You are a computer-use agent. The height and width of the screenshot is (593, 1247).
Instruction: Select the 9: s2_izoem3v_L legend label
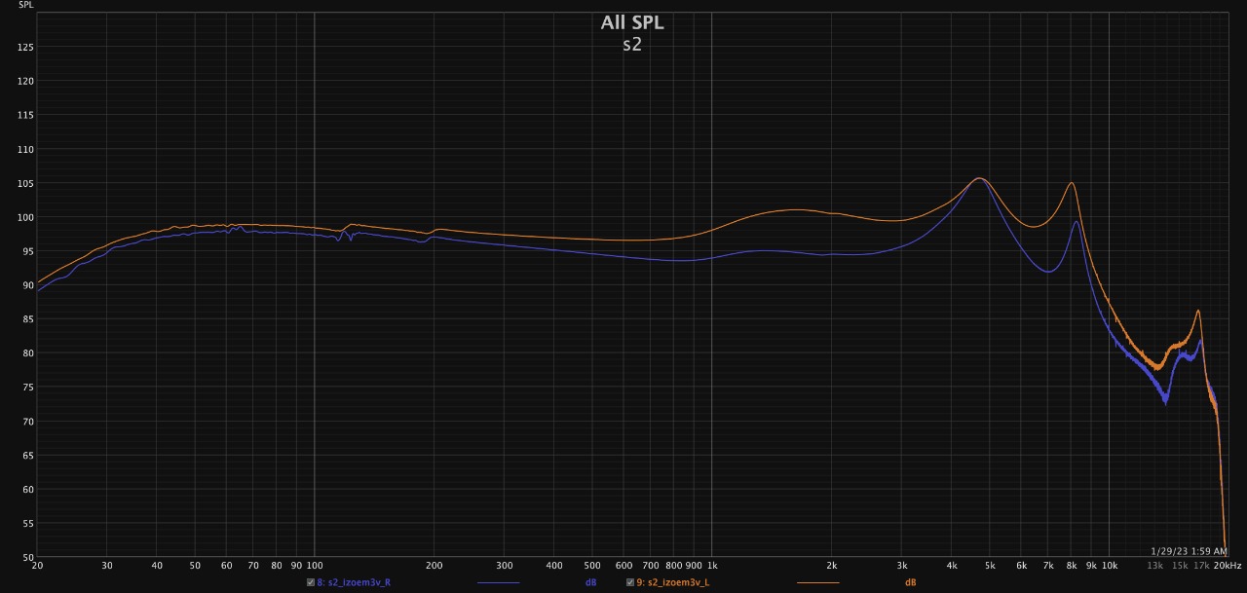673,582
